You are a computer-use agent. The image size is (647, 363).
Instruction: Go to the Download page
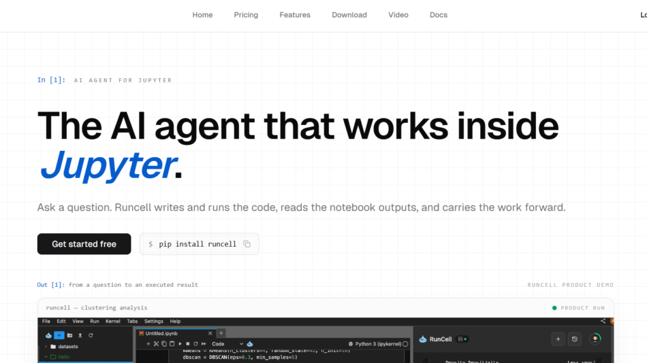click(x=349, y=15)
